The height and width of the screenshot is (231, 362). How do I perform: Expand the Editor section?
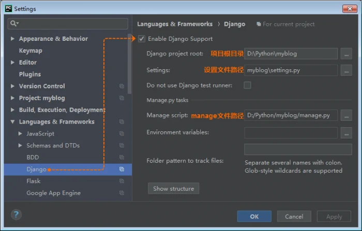[x=12, y=63]
